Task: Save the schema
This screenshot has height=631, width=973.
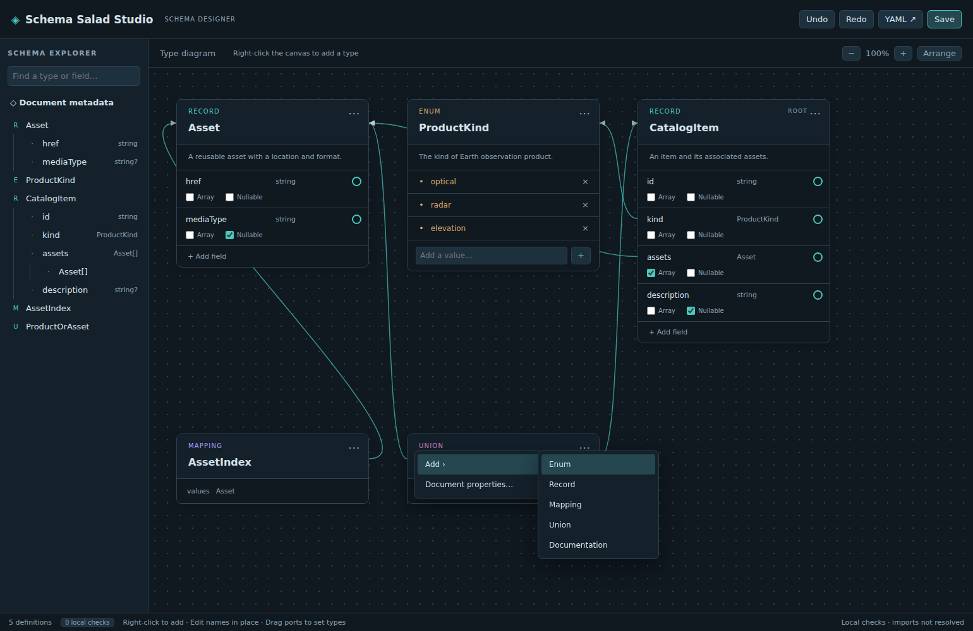Action: pyautogui.click(x=945, y=20)
